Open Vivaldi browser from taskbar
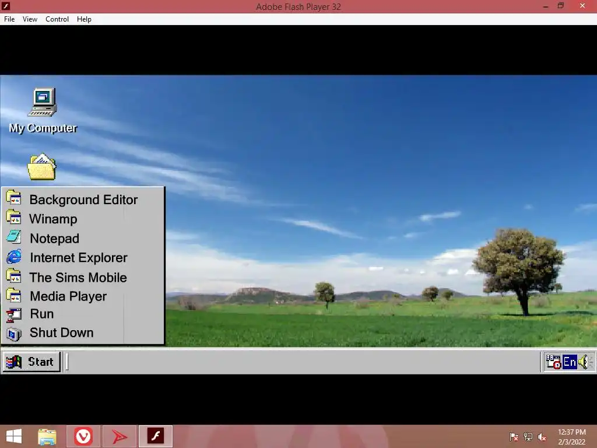Screen dimensions: 597x448 point(83,436)
